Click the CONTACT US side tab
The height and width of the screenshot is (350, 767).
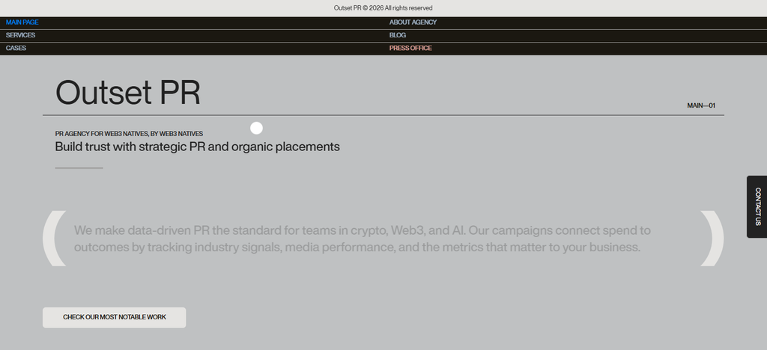click(x=757, y=206)
